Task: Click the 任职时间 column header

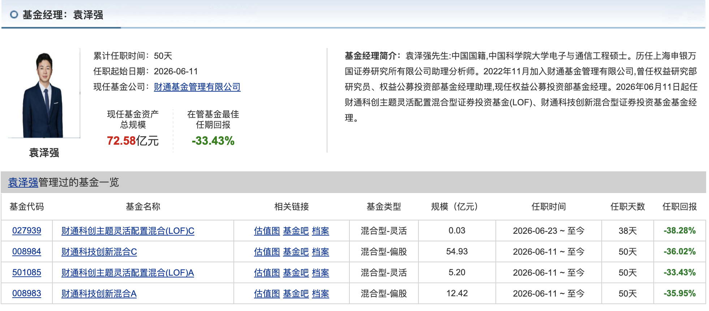Action: [x=549, y=207]
